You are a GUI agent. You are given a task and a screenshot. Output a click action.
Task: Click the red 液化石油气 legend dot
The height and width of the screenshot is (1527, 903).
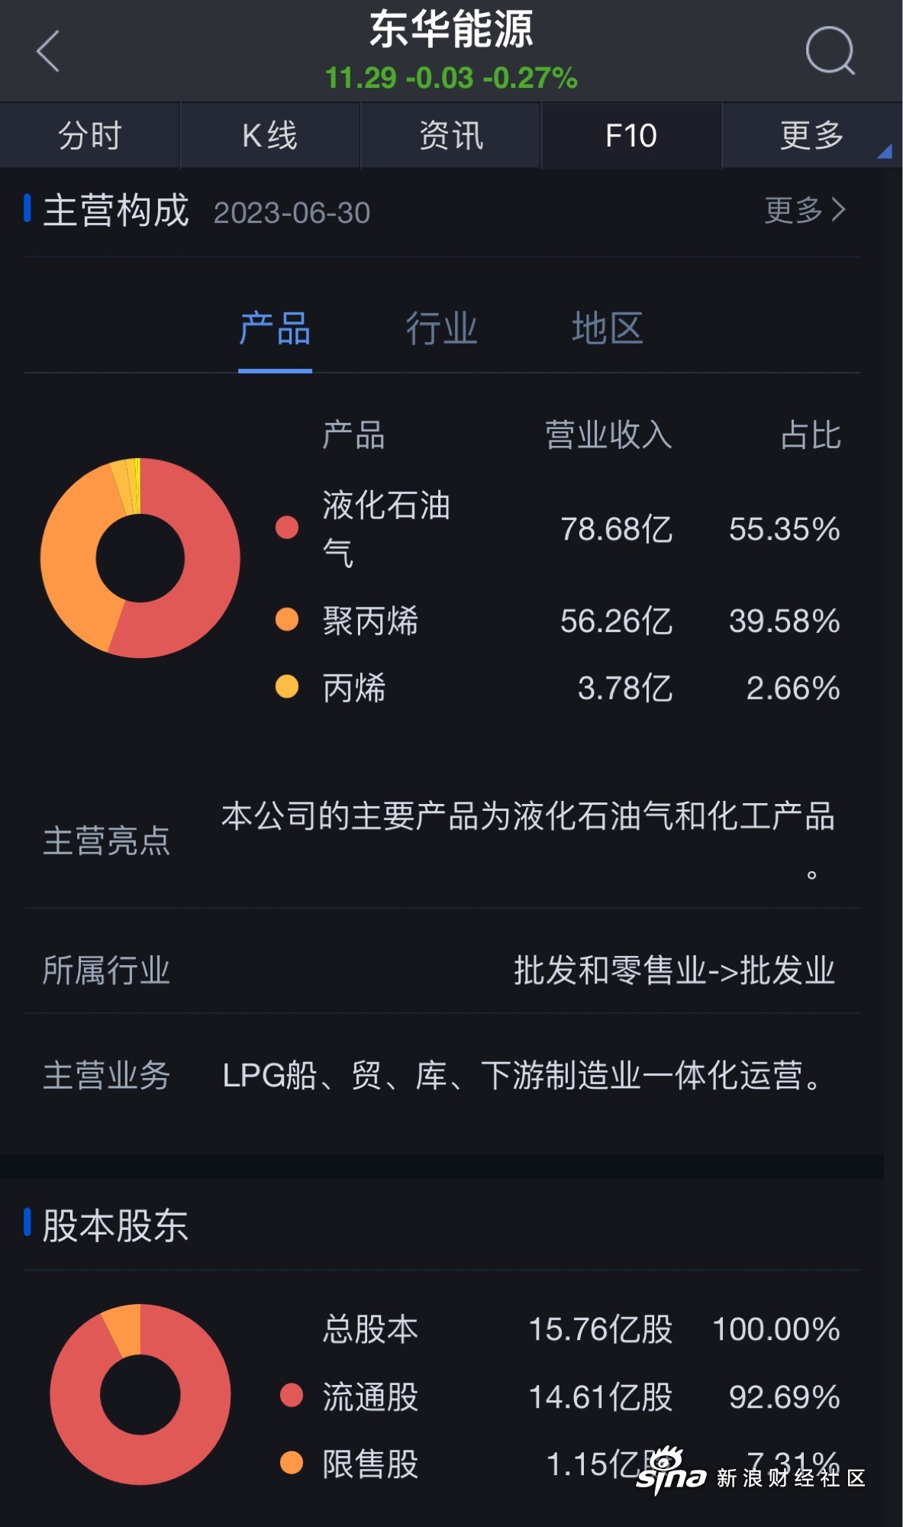[287, 528]
